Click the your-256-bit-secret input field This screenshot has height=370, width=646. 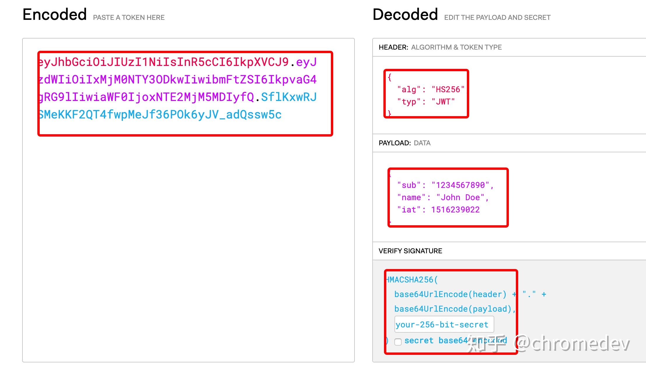444,324
